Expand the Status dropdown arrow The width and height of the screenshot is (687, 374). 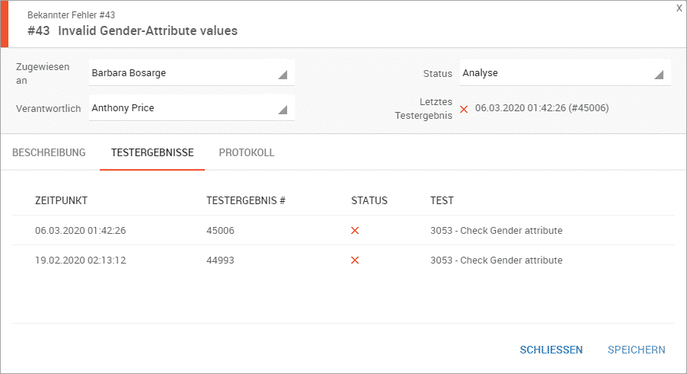tap(659, 75)
